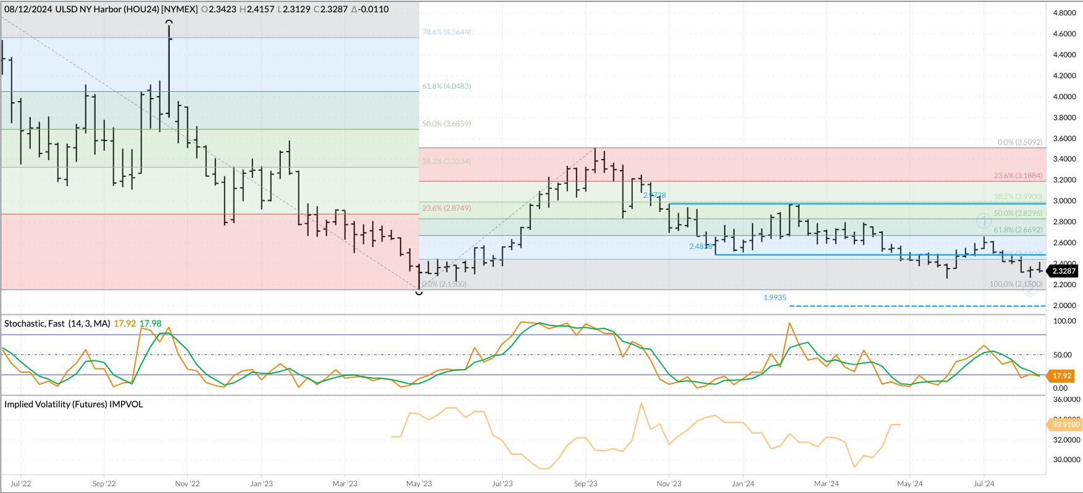Select the 78.6% (4.5644) Fibonacci label
Image resolution: width=1083 pixels, height=493 pixels.
pyautogui.click(x=446, y=32)
